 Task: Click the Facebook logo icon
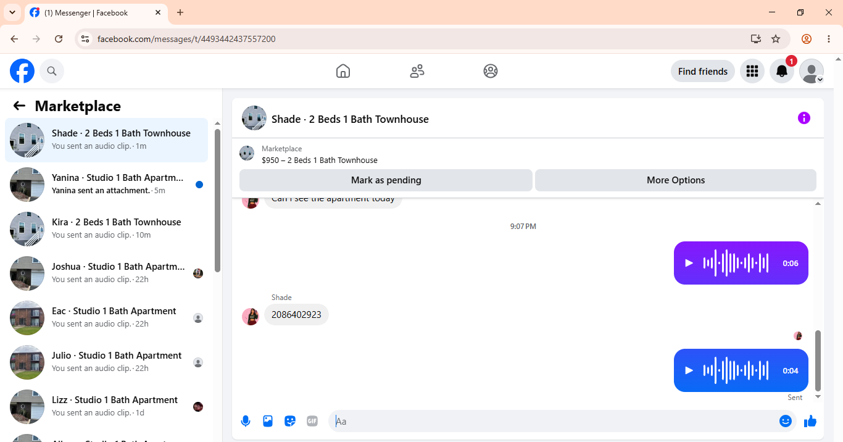tap(22, 71)
